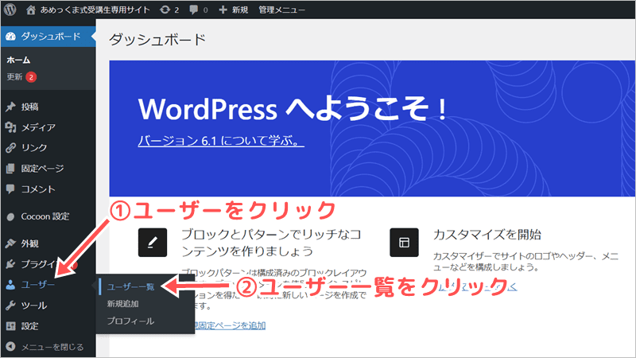636x358 pixels.
Task: Open the site home icon in admin bar
Action: (x=31, y=10)
